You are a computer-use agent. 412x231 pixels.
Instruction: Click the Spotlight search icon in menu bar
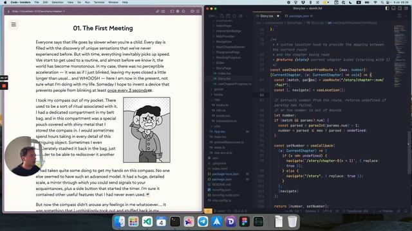click(382, 2)
